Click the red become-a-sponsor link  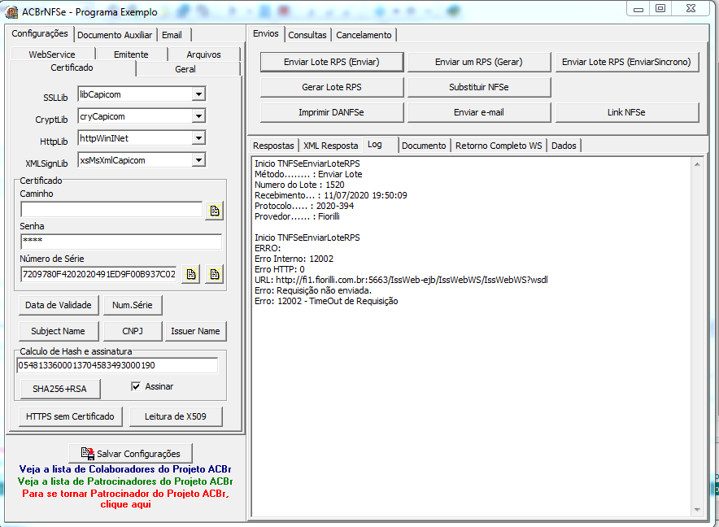[x=125, y=499]
